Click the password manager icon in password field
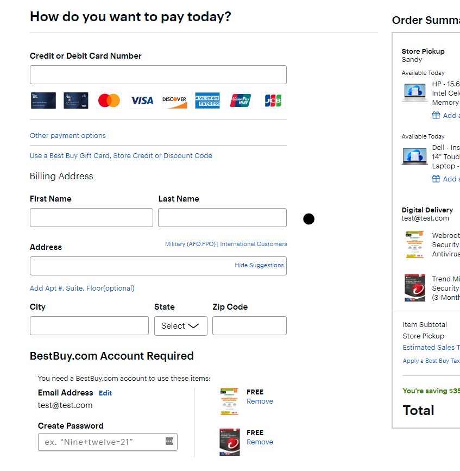The height and width of the screenshot is (471, 460). coord(169,441)
